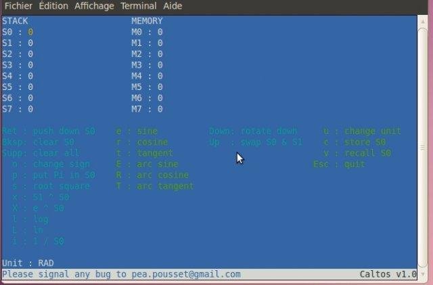Image resolution: width=433 pixels, height=285 pixels.
Task: Select the S3 : 0 stack row
Action: tap(18, 65)
